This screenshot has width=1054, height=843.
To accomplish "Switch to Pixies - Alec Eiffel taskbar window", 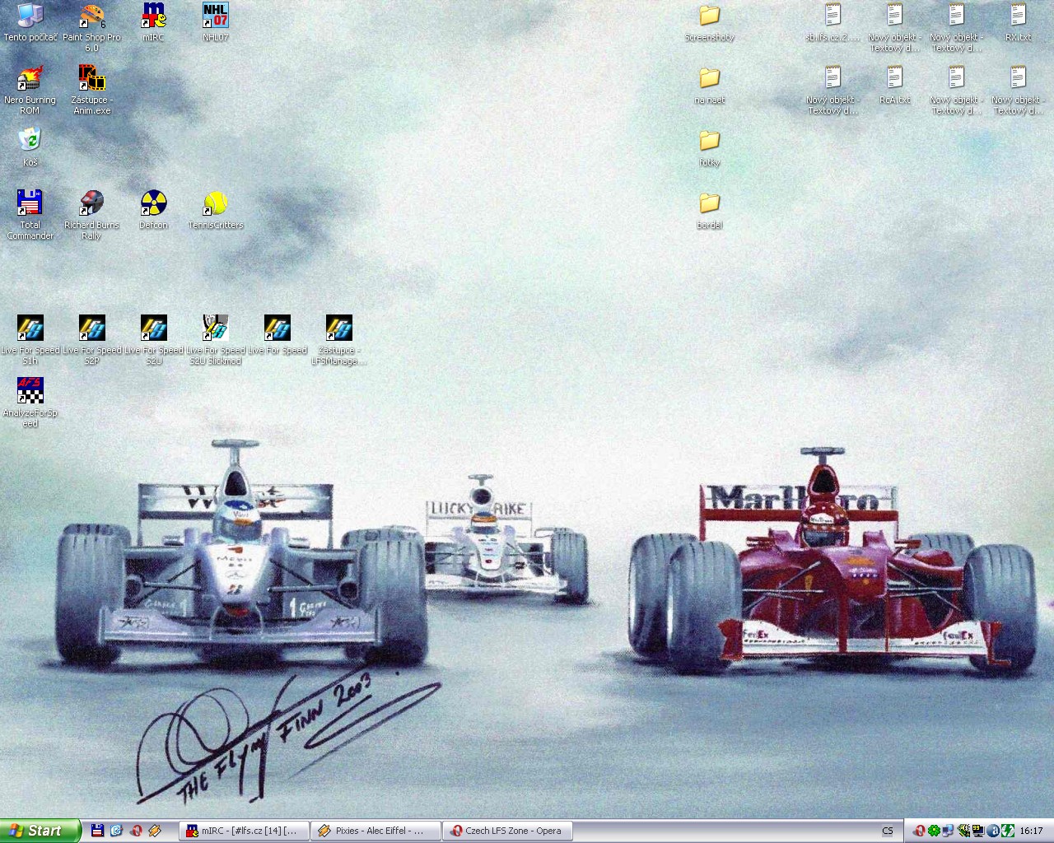I will [376, 831].
